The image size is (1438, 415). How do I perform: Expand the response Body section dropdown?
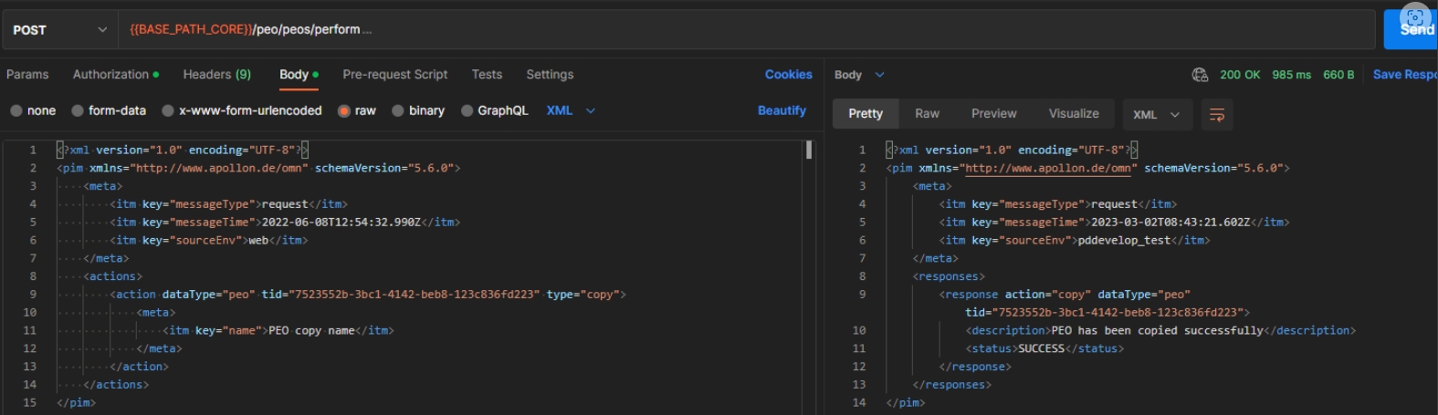[859, 75]
